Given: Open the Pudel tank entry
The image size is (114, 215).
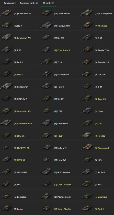Looking at the screenshot, I should (99, 209).
